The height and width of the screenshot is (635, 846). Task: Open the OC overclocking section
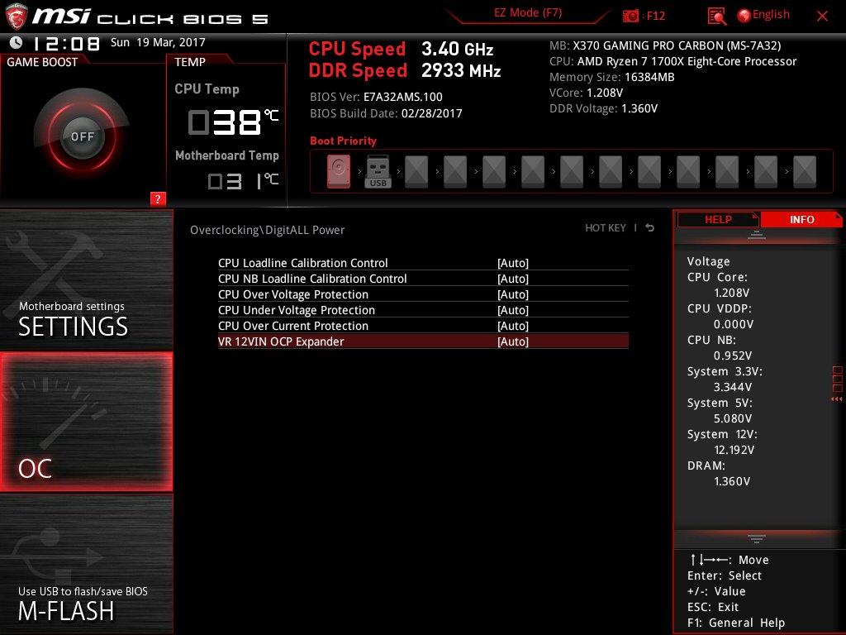86,423
